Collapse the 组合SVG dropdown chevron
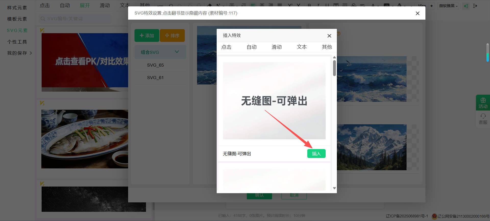Screen dimensions: 490x221 [x=177, y=52]
